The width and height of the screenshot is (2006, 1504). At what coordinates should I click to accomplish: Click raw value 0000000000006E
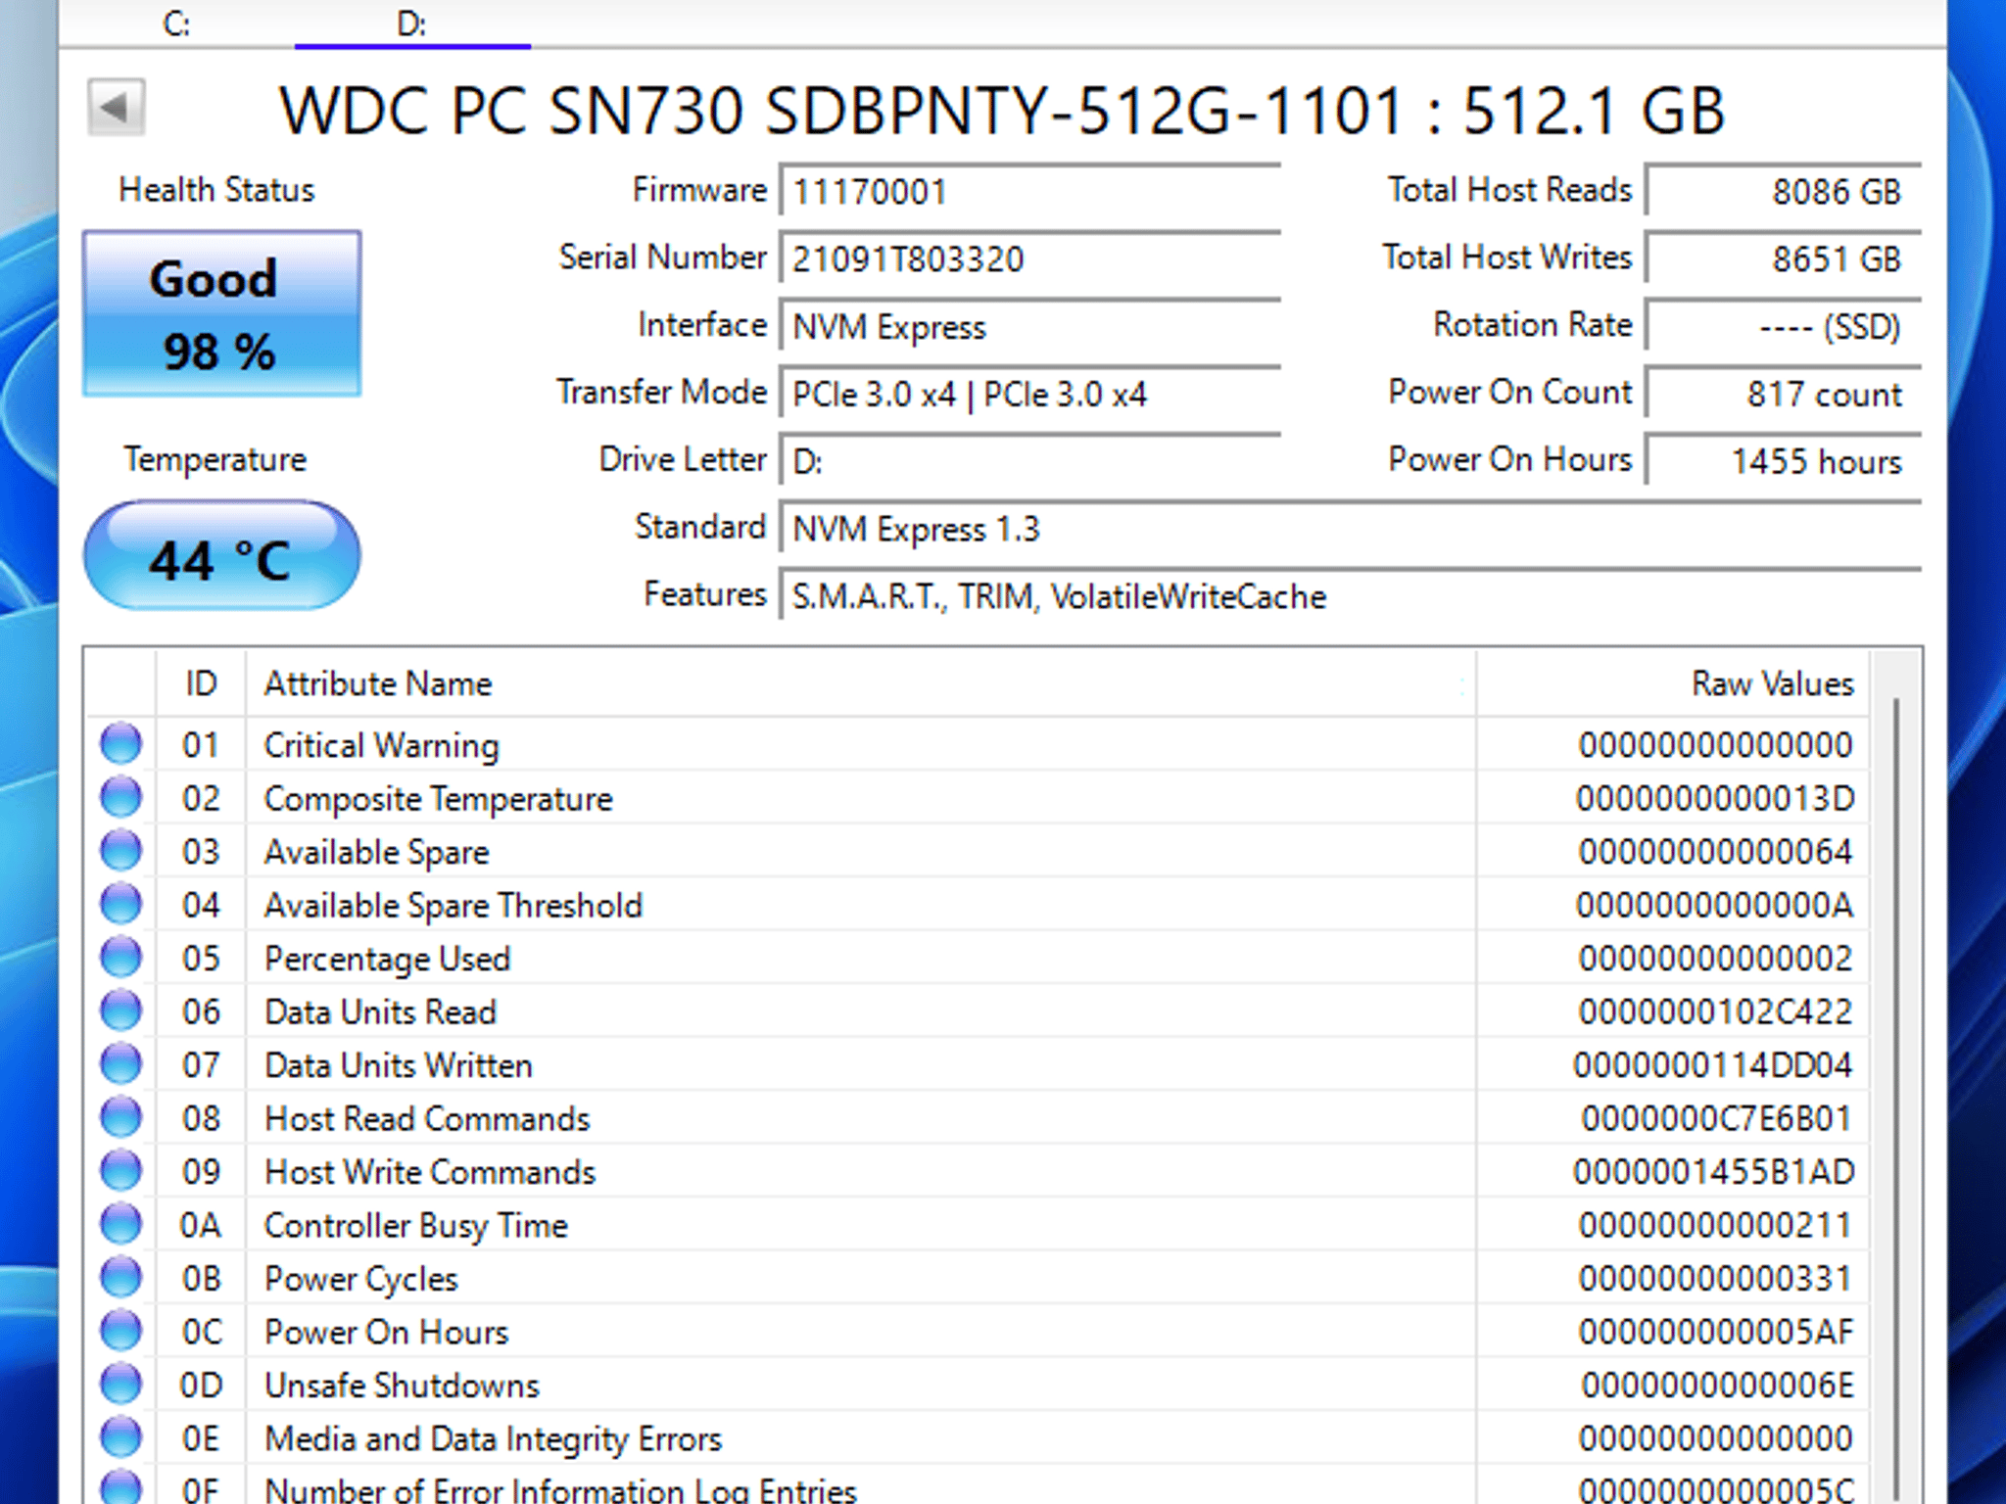(1718, 1386)
